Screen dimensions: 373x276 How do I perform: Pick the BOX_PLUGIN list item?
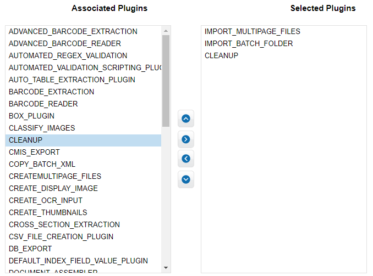click(83, 116)
